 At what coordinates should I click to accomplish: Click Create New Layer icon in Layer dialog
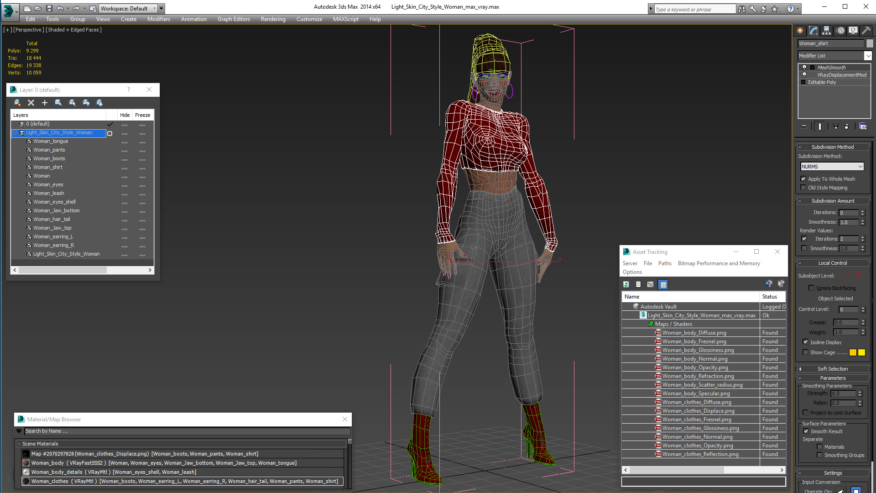tap(17, 103)
